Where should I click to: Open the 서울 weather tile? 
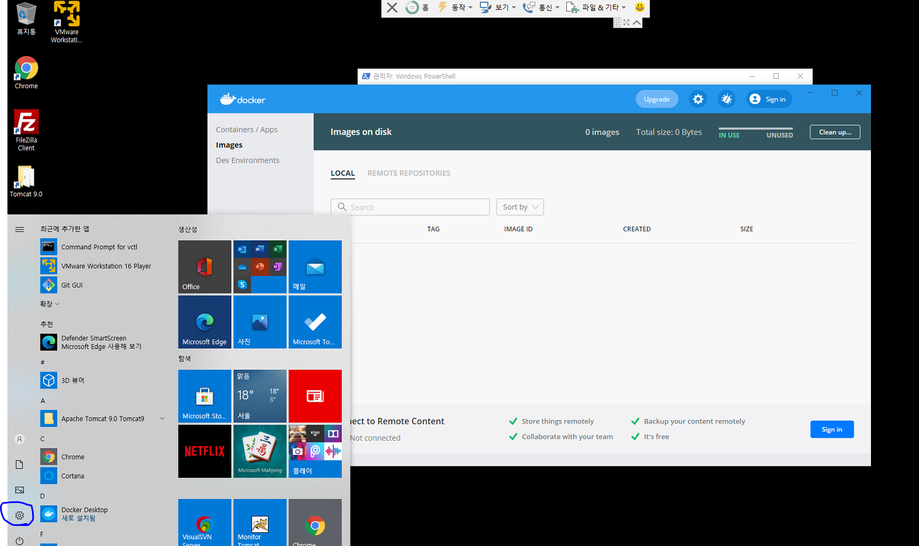[x=260, y=396]
